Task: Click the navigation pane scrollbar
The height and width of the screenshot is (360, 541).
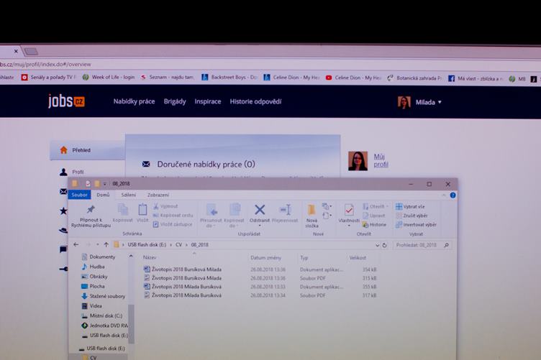Action: pyautogui.click(x=131, y=324)
